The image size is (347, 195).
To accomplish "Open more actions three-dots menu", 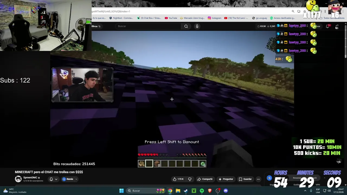I will [258, 179].
